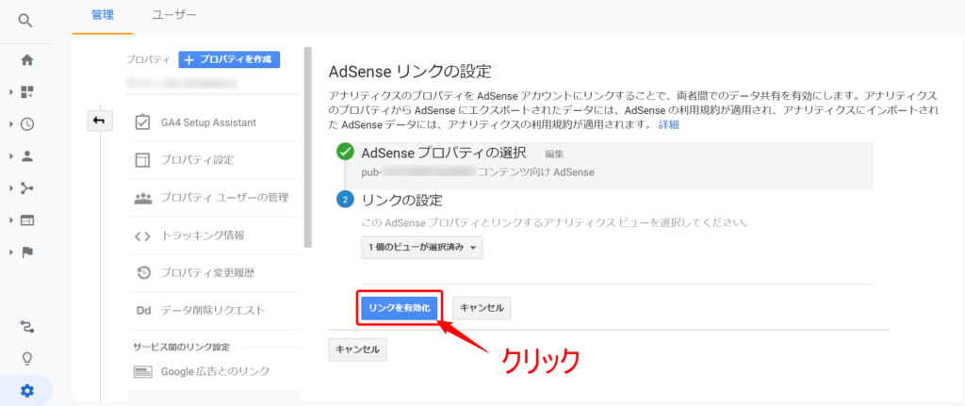
Task: Open Google 広告とのリンク menu item
Action: (x=214, y=371)
